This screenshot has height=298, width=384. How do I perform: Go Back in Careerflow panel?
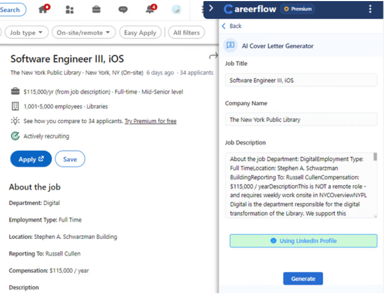click(x=232, y=26)
